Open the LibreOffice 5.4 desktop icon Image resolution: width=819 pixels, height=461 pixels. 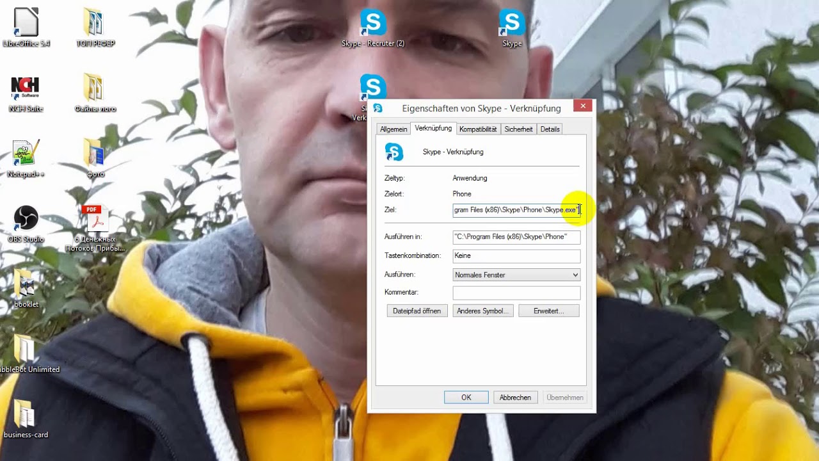coord(26,28)
